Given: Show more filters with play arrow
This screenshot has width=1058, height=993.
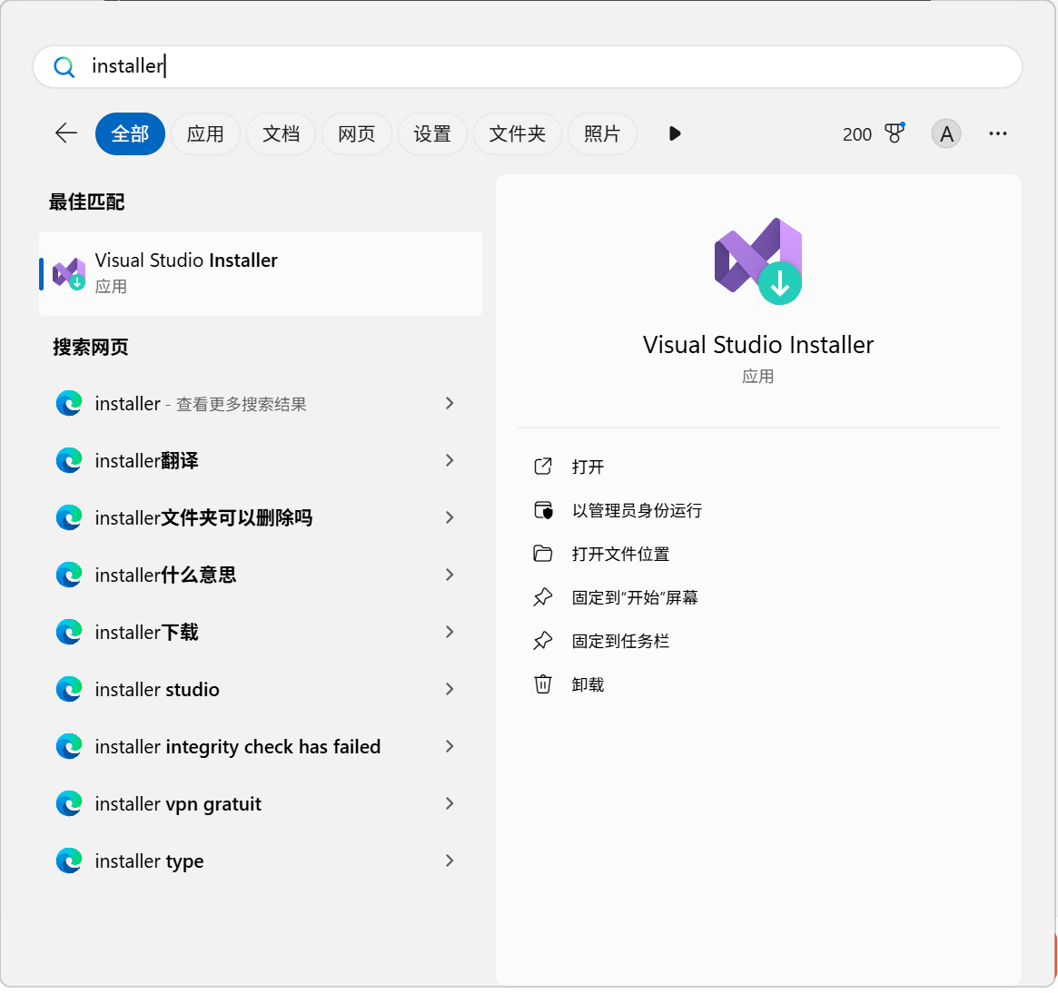Looking at the screenshot, I should point(675,133).
